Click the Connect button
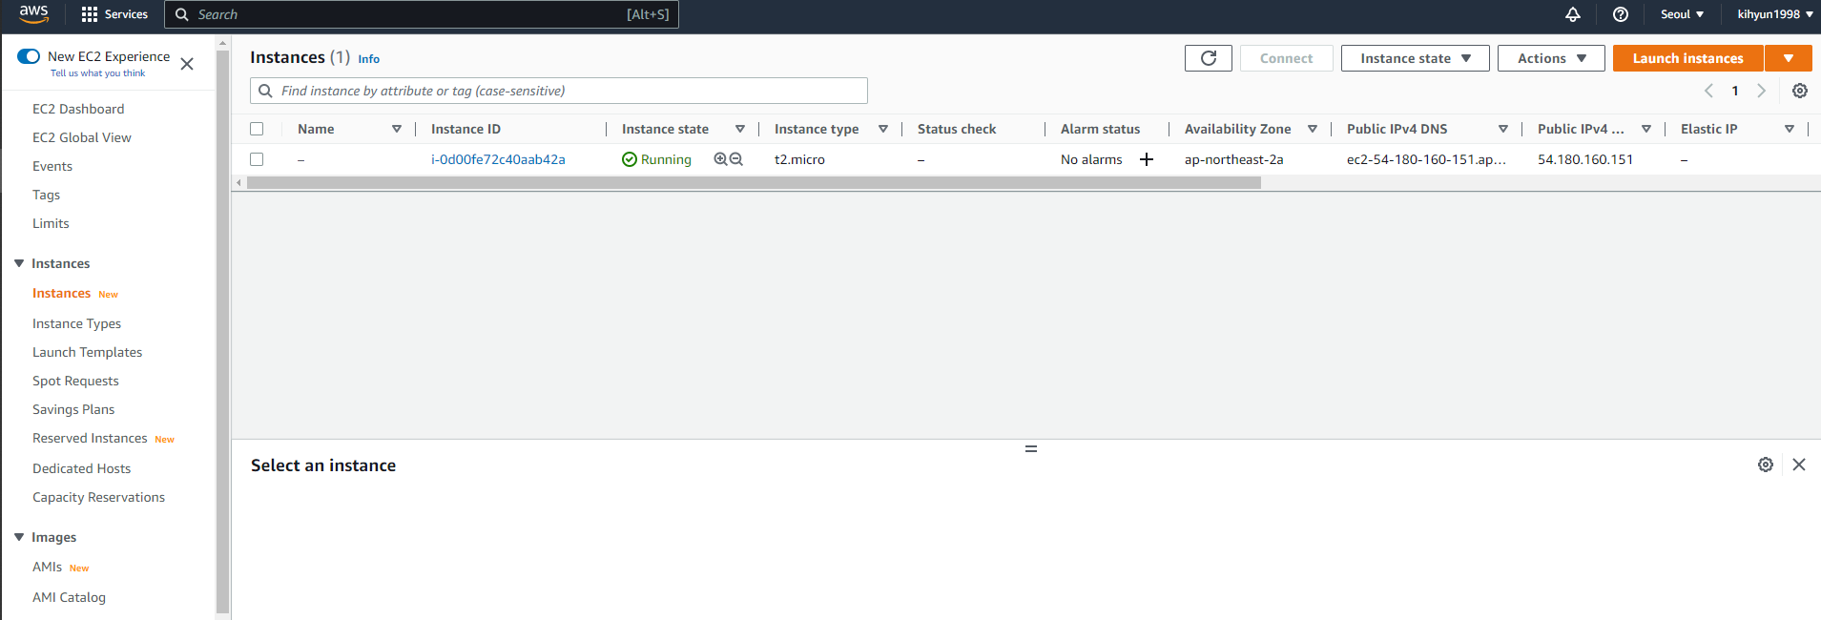This screenshot has height=620, width=1821. 1286,58
